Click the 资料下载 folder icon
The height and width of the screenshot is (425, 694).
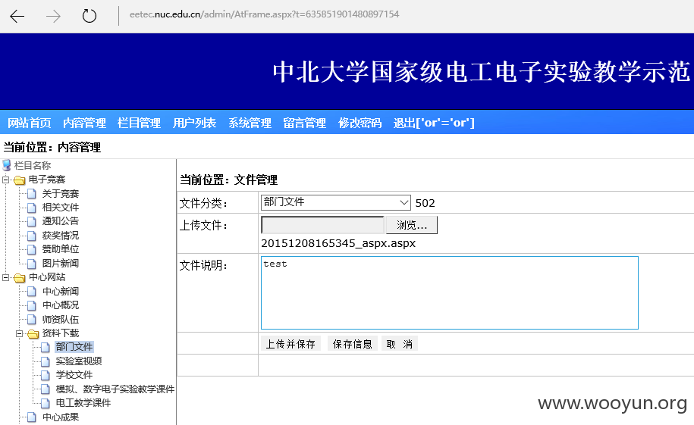[x=33, y=334]
